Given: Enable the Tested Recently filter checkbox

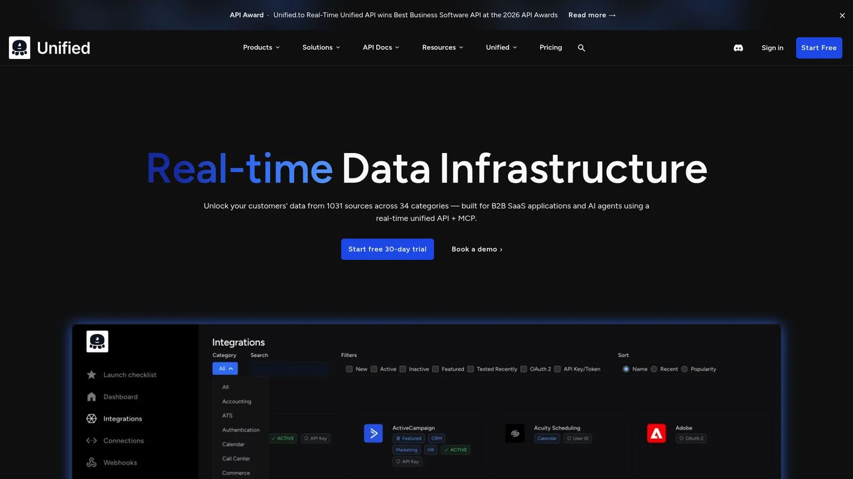Looking at the screenshot, I should 470,369.
